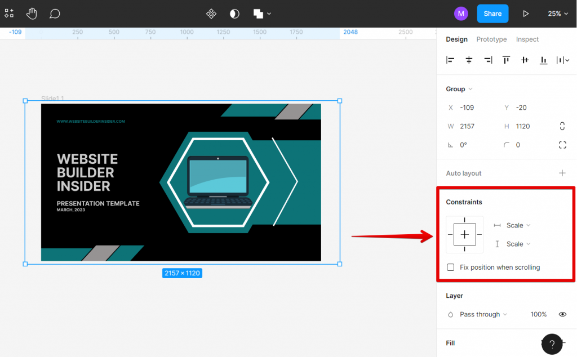Open the horizontal Scale constraints dropdown
The width and height of the screenshot is (577, 357).
(512, 225)
